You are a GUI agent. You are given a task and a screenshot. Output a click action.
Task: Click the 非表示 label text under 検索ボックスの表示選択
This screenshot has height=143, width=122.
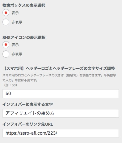click(x=17, y=22)
